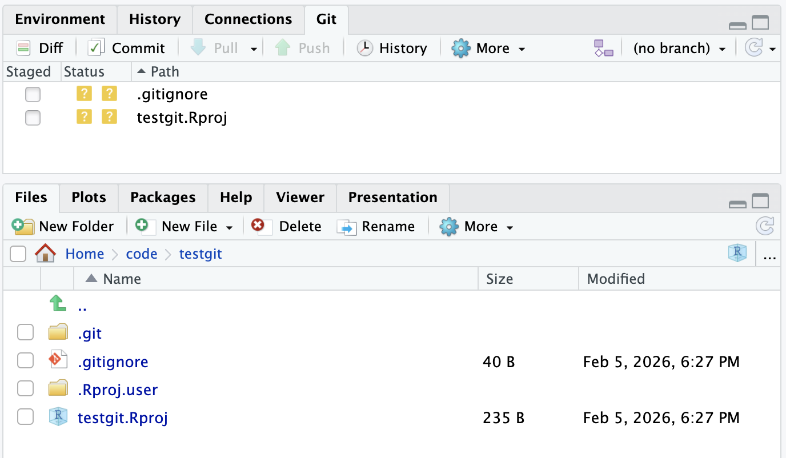
Task: Click the New Branch icon
Action: click(x=603, y=48)
